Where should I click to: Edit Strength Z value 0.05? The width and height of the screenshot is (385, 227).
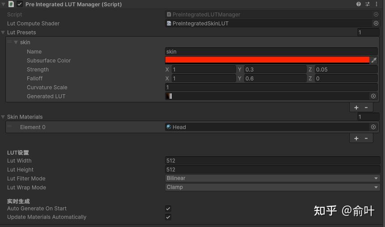pyautogui.click(x=346, y=69)
